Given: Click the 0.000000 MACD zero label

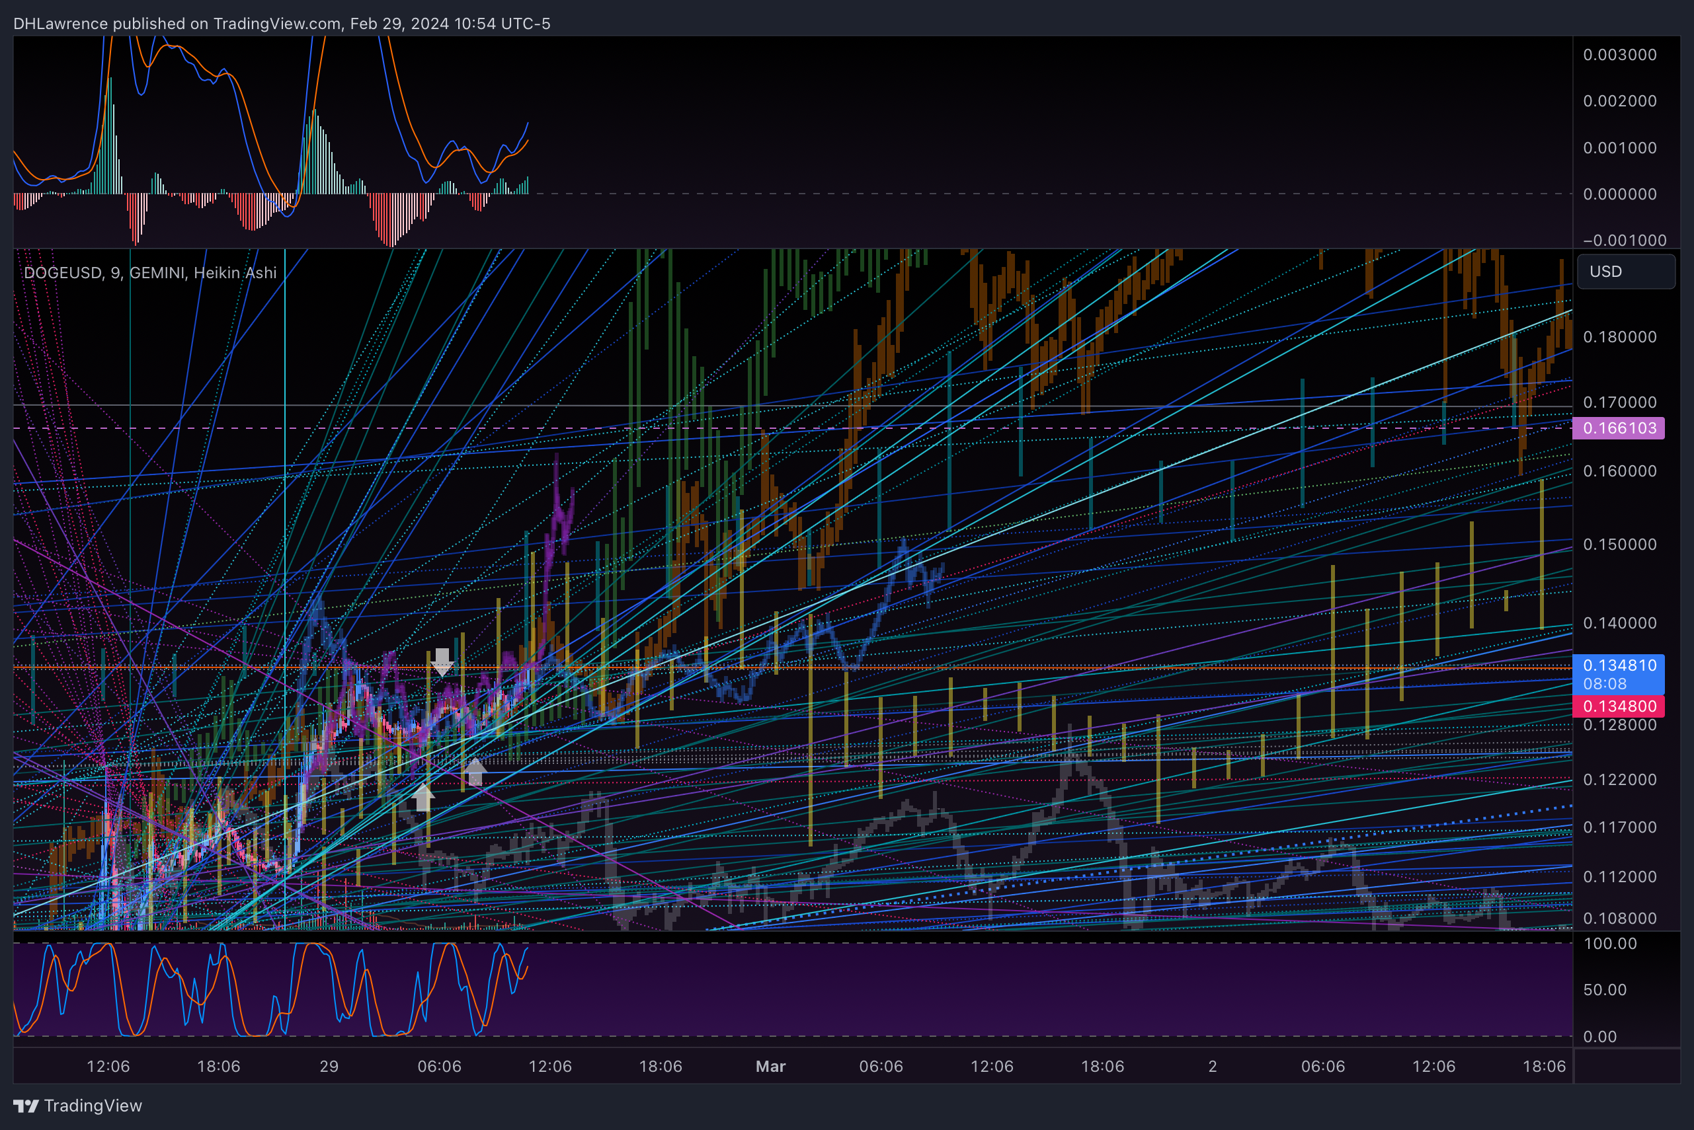Looking at the screenshot, I should (x=1620, y=194).
